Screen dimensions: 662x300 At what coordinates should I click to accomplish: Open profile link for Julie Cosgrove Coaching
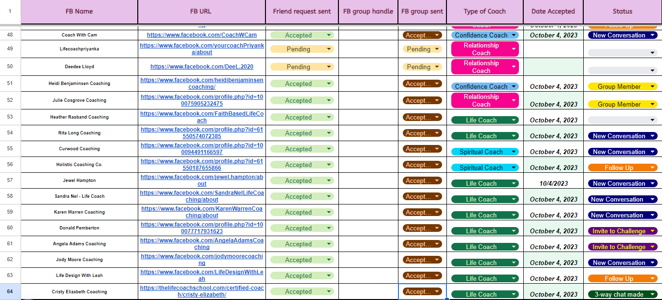(x=202, y=100)
